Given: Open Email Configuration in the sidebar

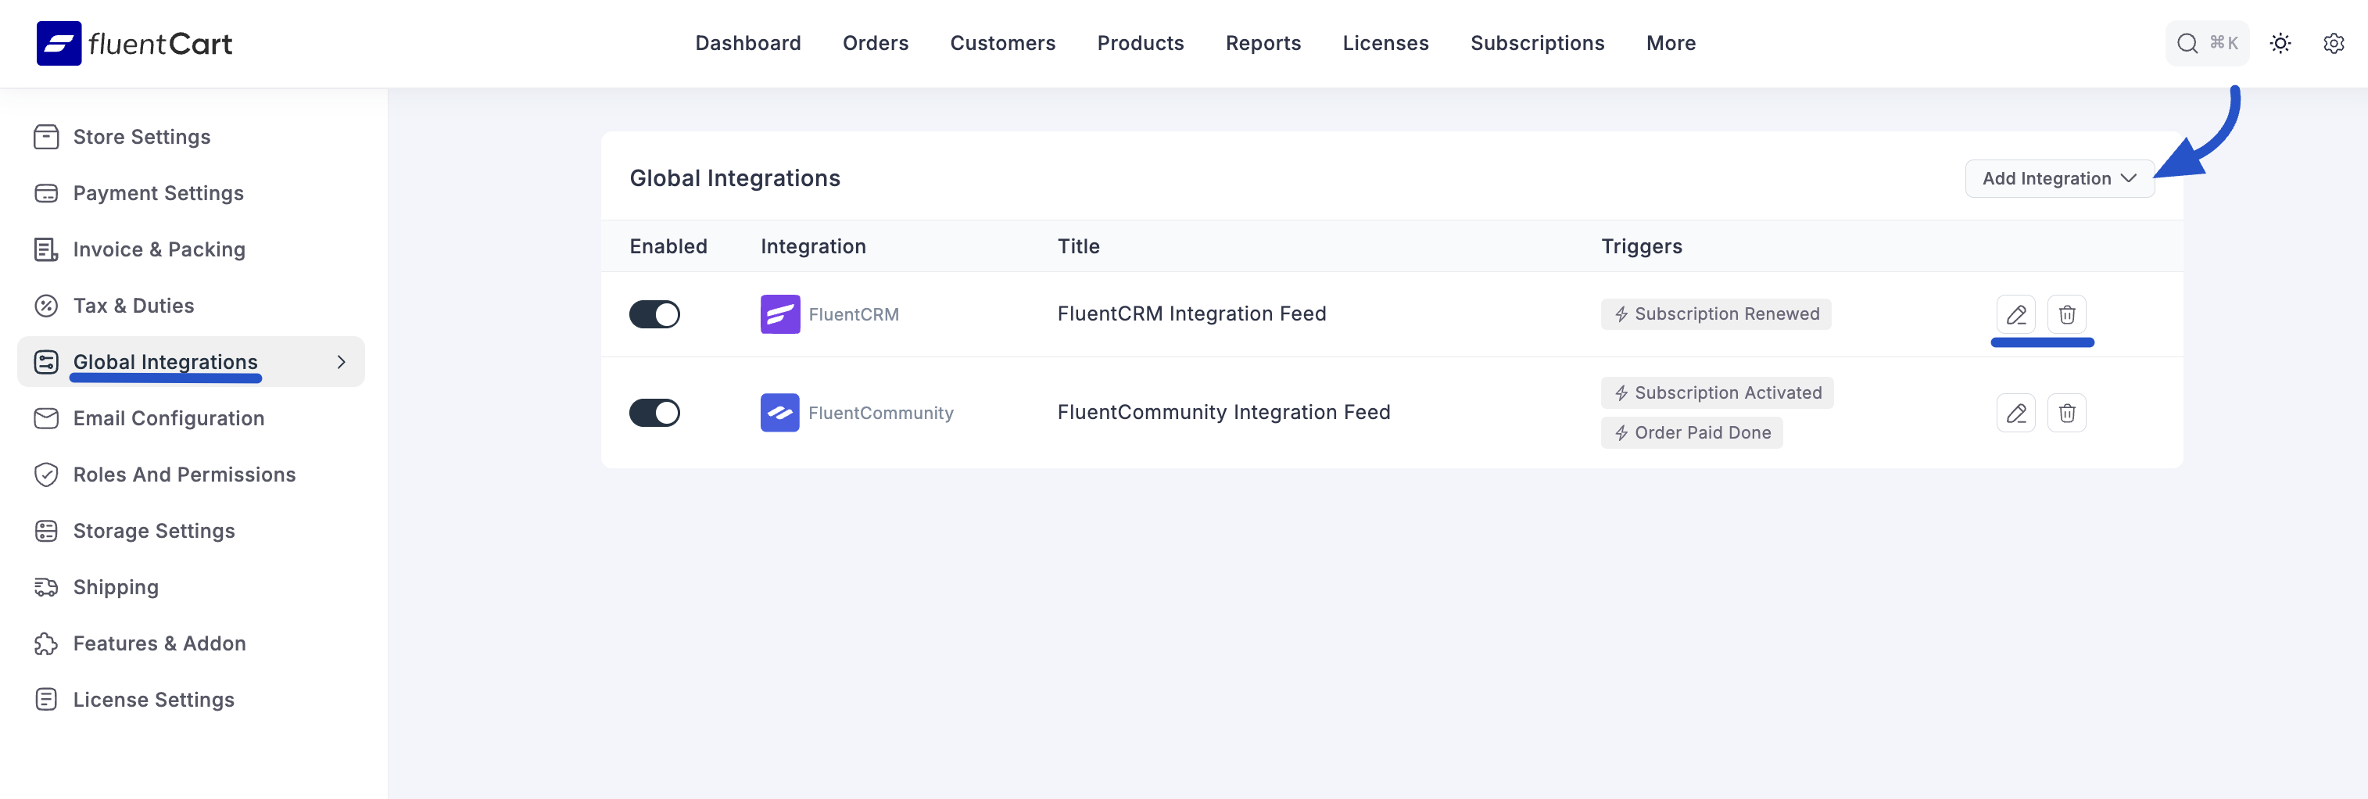Looking at the screenshot, I should [x=169, y=418].
